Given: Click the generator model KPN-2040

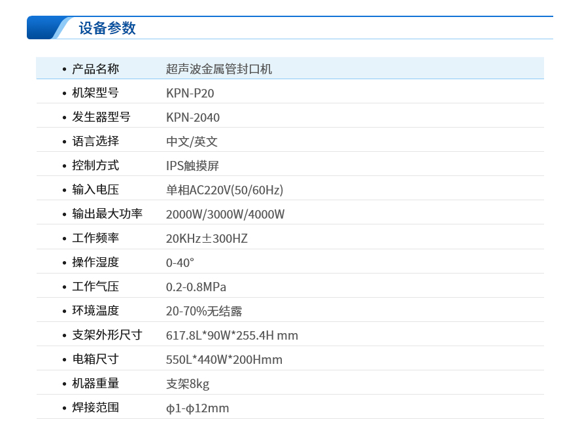Looking at the screenshot, I should tap(192, 116).
